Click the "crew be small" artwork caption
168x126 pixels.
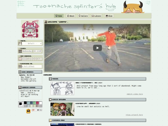93,106
